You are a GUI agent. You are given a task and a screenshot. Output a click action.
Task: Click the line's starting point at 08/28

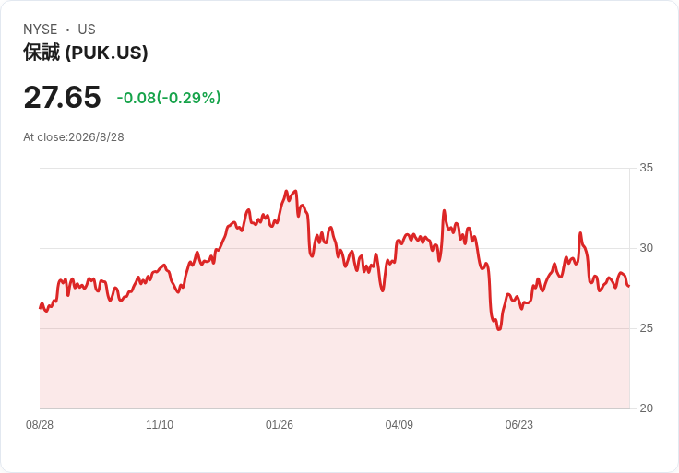[x=40, y=308]
